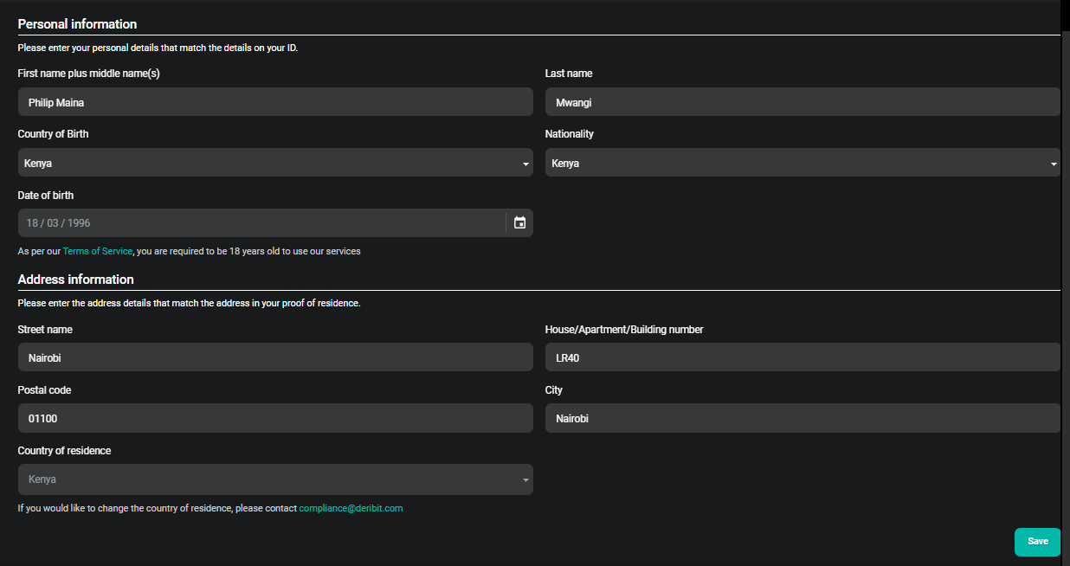This screenshot has height=566, width=1070.
Task: Select the First name input field
Action: (x=275, y=102)
